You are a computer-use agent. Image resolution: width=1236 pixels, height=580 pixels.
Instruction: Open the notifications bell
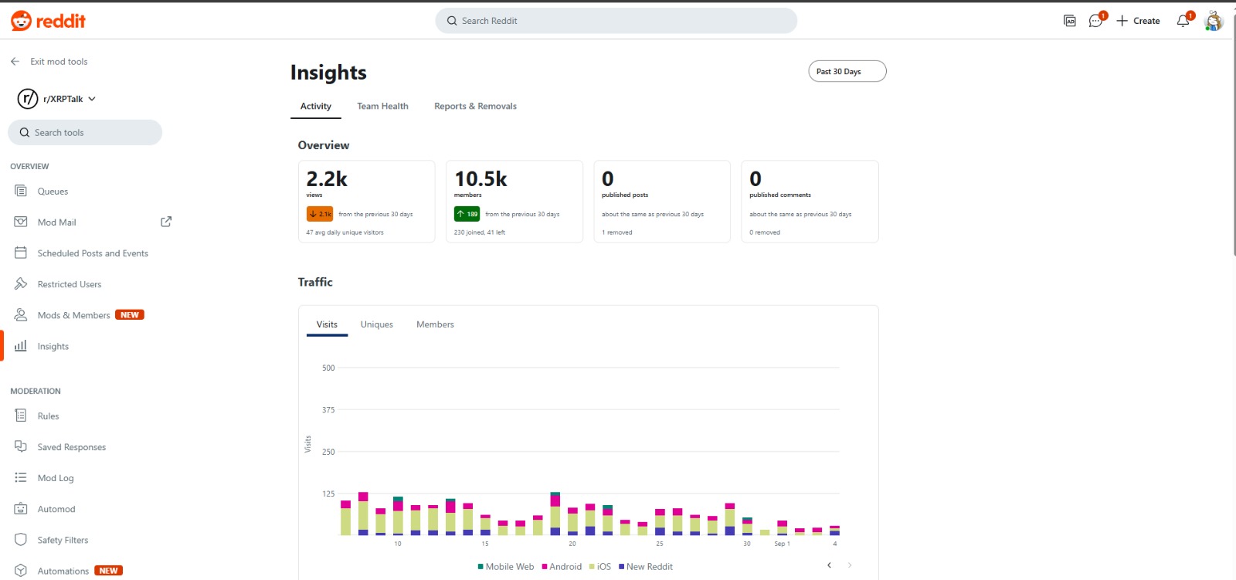[x=1183, y=21]
